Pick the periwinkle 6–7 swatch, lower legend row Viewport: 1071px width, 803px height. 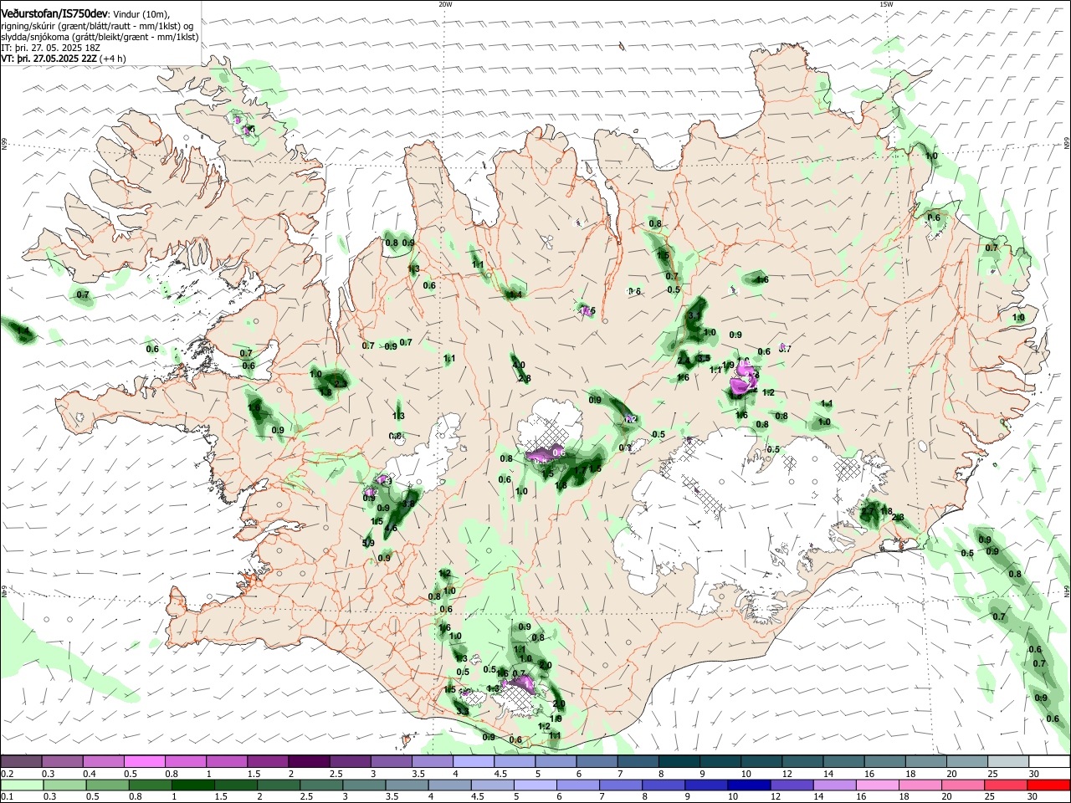[x=578, y=785]
